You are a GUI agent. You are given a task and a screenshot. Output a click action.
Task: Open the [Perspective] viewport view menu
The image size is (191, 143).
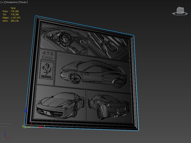click(12, 2)
